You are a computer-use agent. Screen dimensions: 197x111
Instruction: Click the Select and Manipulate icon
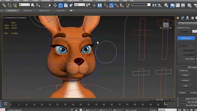pos(94,5)
